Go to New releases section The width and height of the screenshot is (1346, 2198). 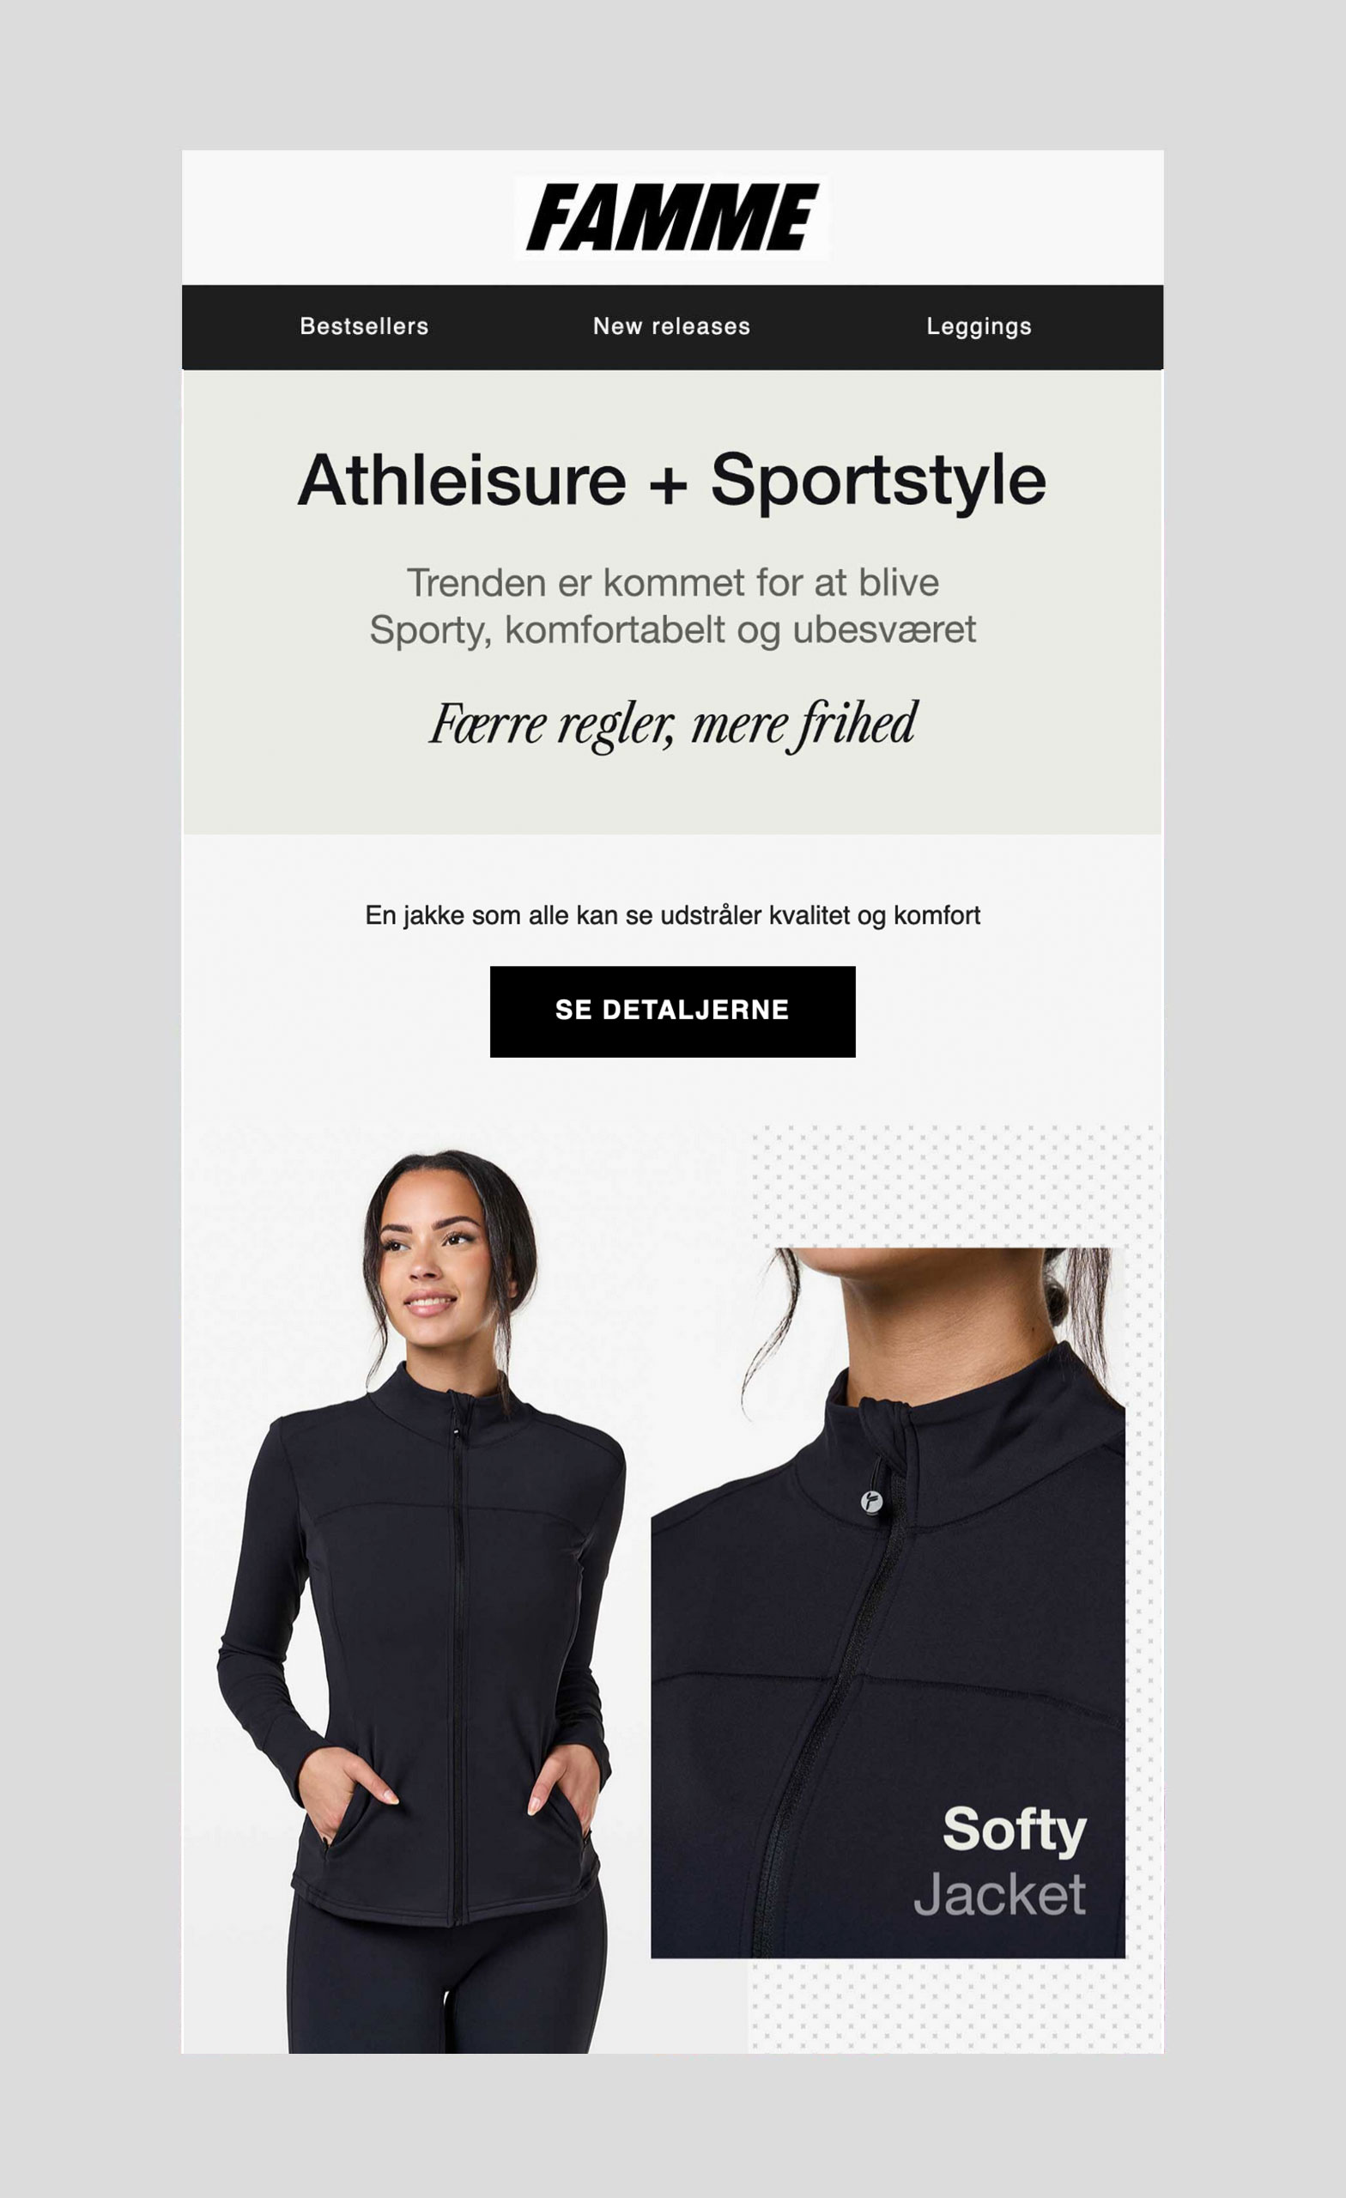tap(671, 326)
